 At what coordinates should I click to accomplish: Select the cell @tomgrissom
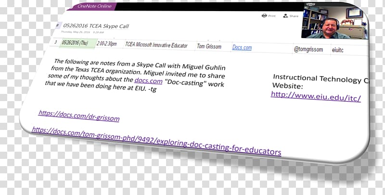click(x=308, y=50)
